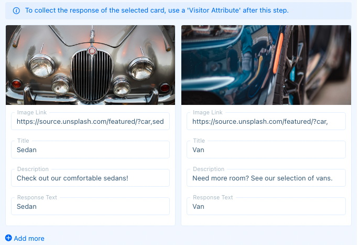
Task: Click the plus icon beside Add more
Action: pyautogui.click(x=8, y=238)
